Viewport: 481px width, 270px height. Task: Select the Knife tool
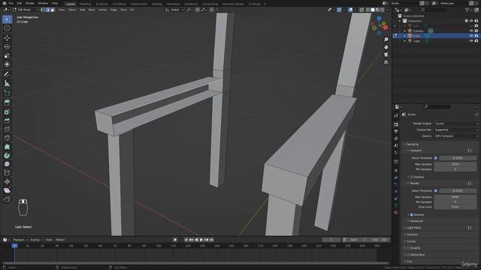point(7,138)
